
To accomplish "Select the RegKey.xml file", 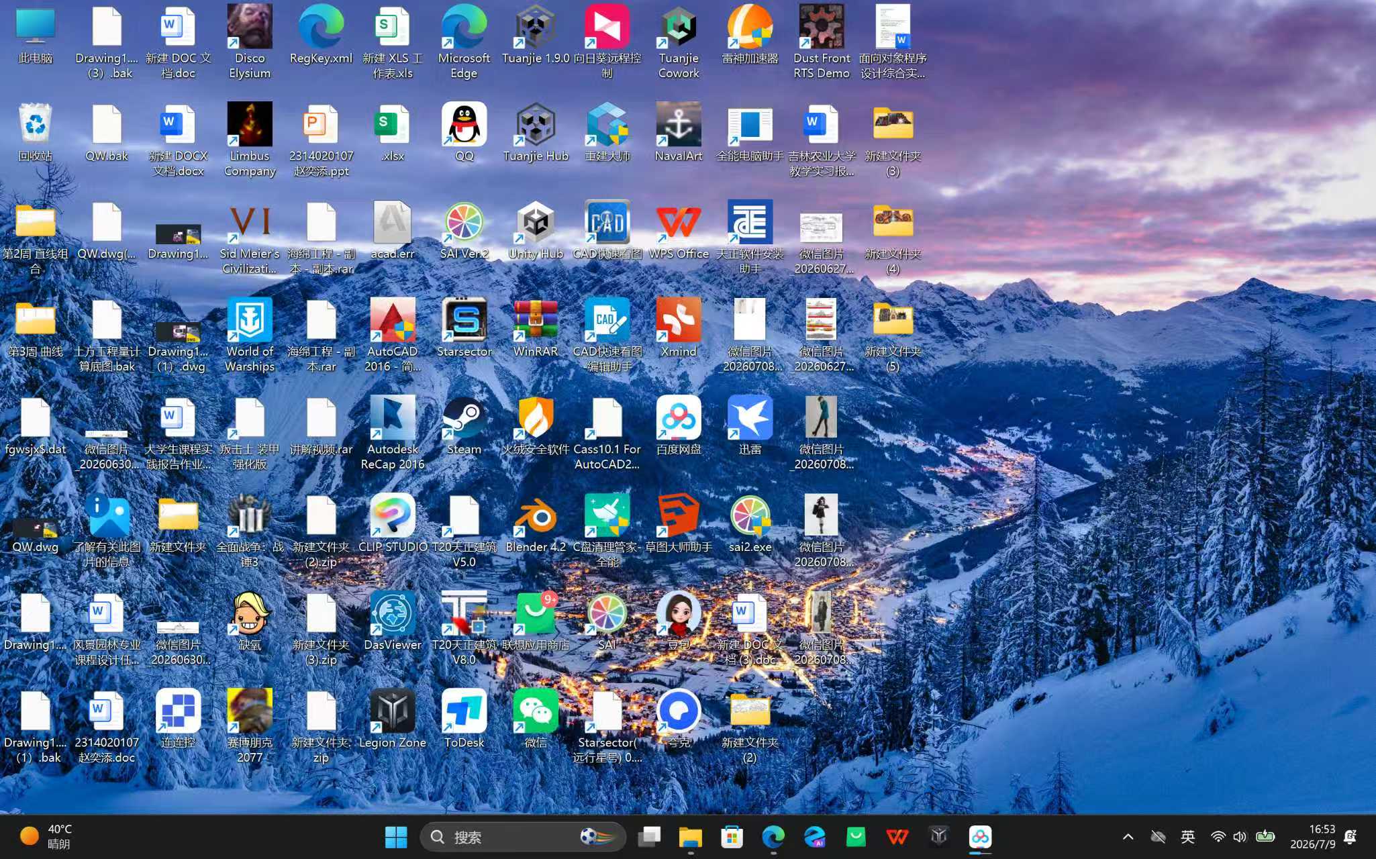I will coord(321,35).
